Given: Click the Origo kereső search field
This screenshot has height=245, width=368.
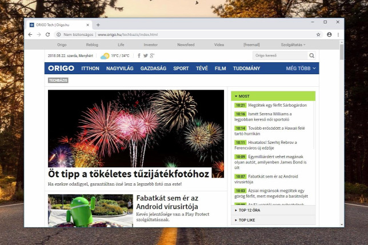Looking at the screenshot, I should pos(280,55).
